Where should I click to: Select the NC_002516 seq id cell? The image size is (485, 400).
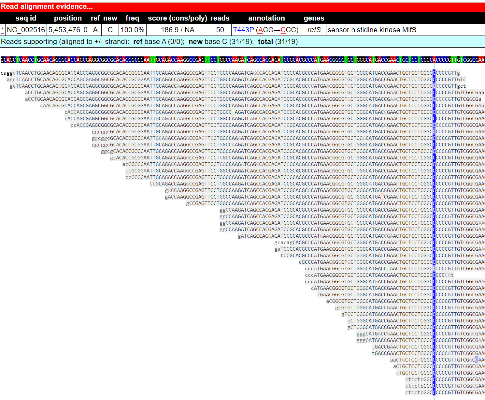[x=26, y=30]
